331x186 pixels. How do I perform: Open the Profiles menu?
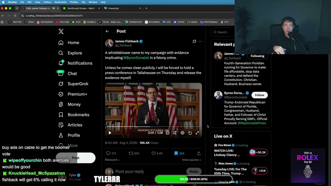tap(74, 2)
